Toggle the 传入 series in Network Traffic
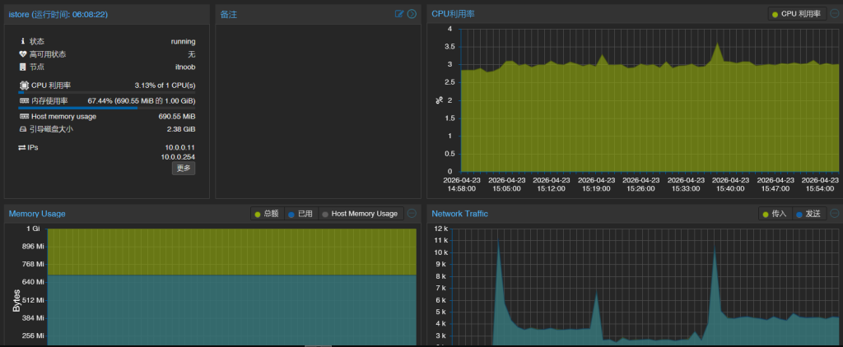 (x=775, y=214)
